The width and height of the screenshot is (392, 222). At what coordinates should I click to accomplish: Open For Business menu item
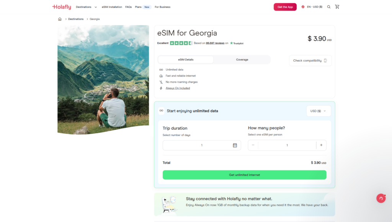(x=162, y=7)
